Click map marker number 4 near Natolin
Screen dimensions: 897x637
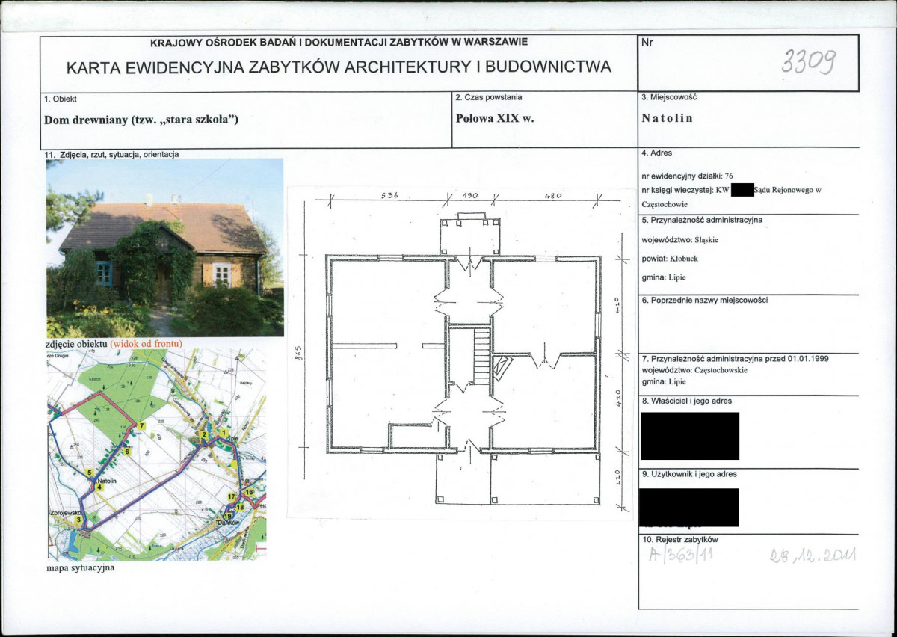click(99, 487)
